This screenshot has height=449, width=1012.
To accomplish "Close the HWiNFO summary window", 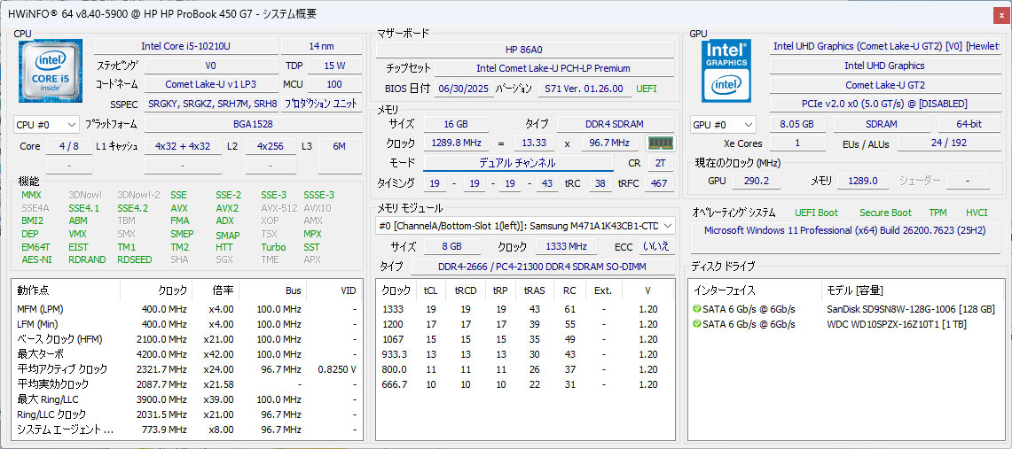I will [x=1001, y=14].
